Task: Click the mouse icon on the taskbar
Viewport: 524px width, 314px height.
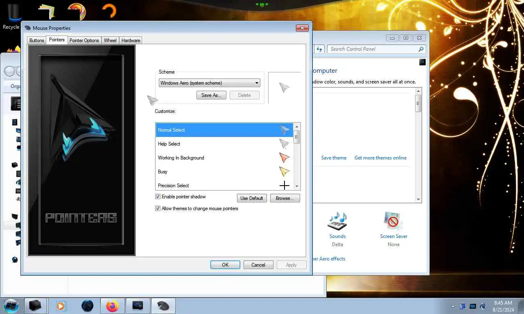Action: pyautogui.click(x=163, y=306)
